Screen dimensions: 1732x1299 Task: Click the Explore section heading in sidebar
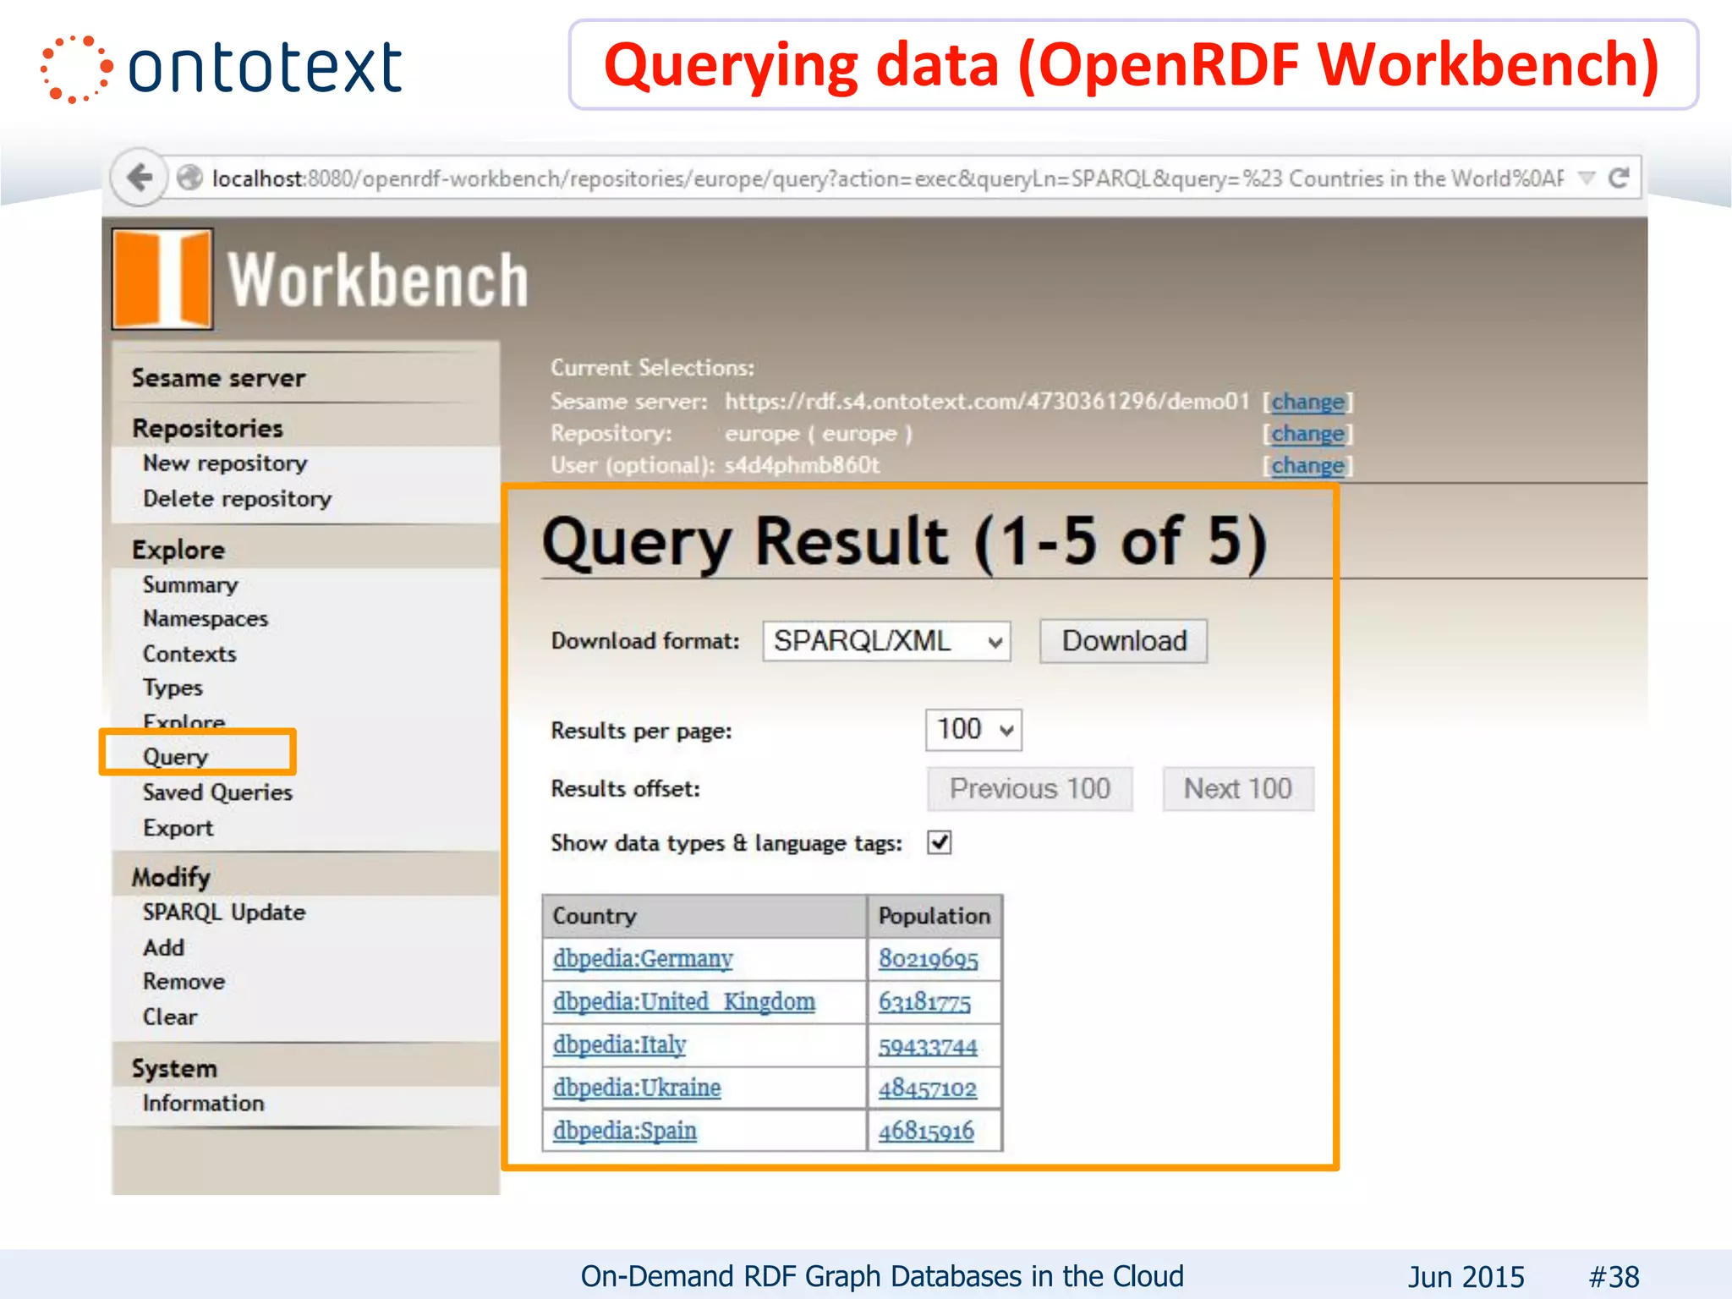(x=178, y=550)
